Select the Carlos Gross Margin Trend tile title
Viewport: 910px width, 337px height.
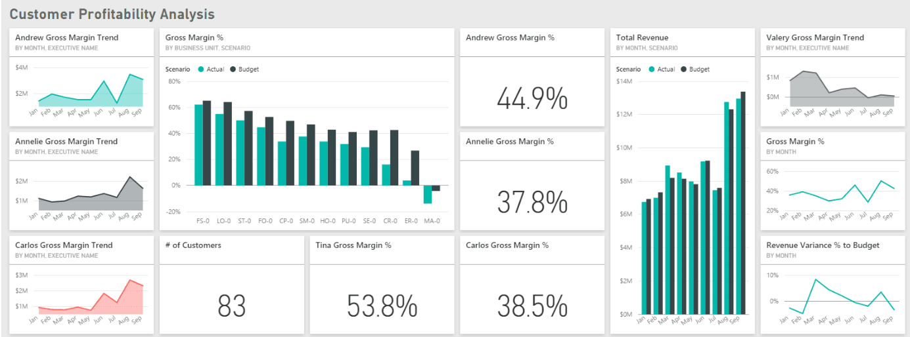(x=64, y=245)
